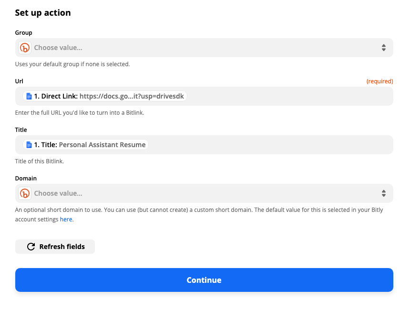Select the 'Personal Assistant Resume' title pill
This screenshot has width=410, height=309.
tap(86, 145)
